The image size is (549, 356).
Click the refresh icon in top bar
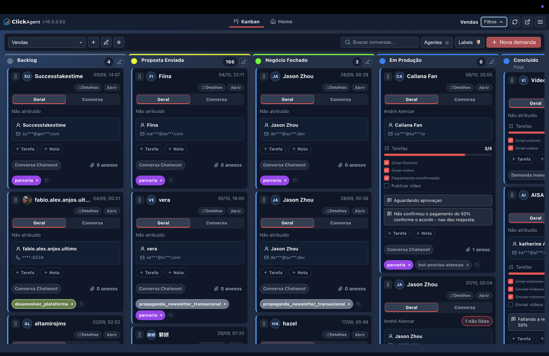(515, 22)
